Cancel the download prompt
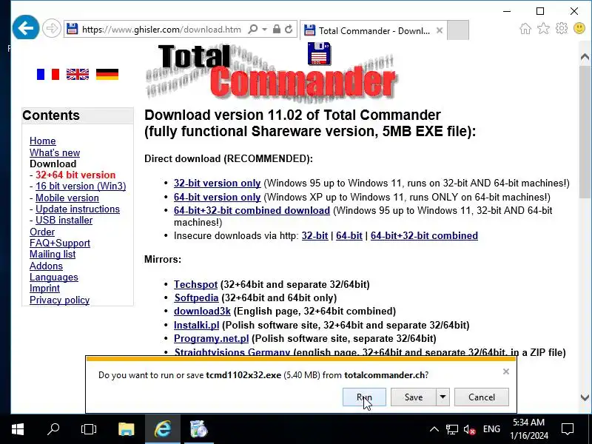This screenshot has height=444, width=592. (x=482, y=397)
